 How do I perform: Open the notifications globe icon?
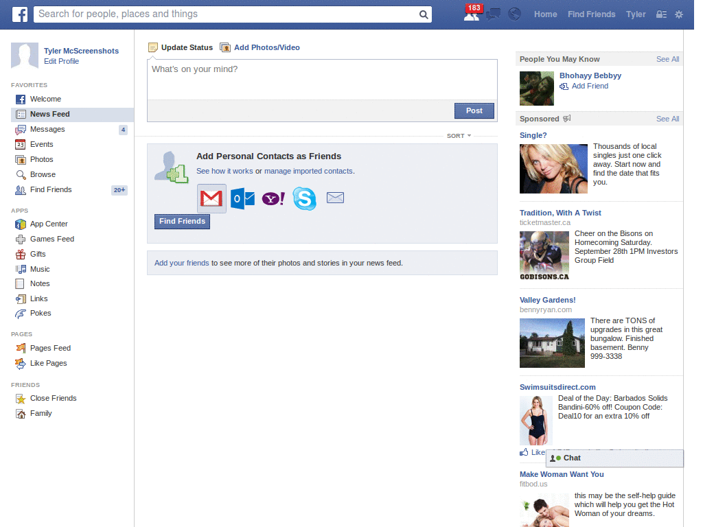514,14
